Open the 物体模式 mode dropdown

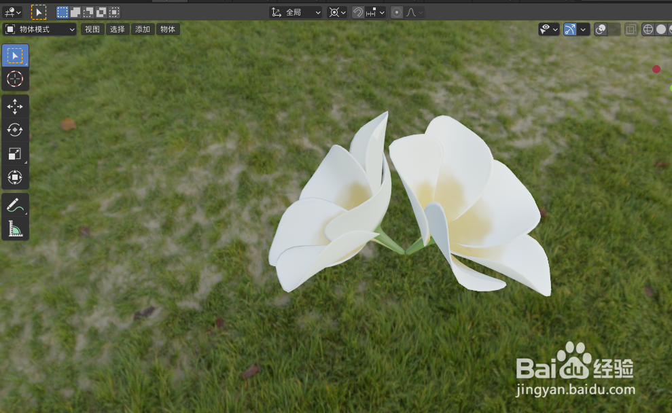tap(41, 29)
